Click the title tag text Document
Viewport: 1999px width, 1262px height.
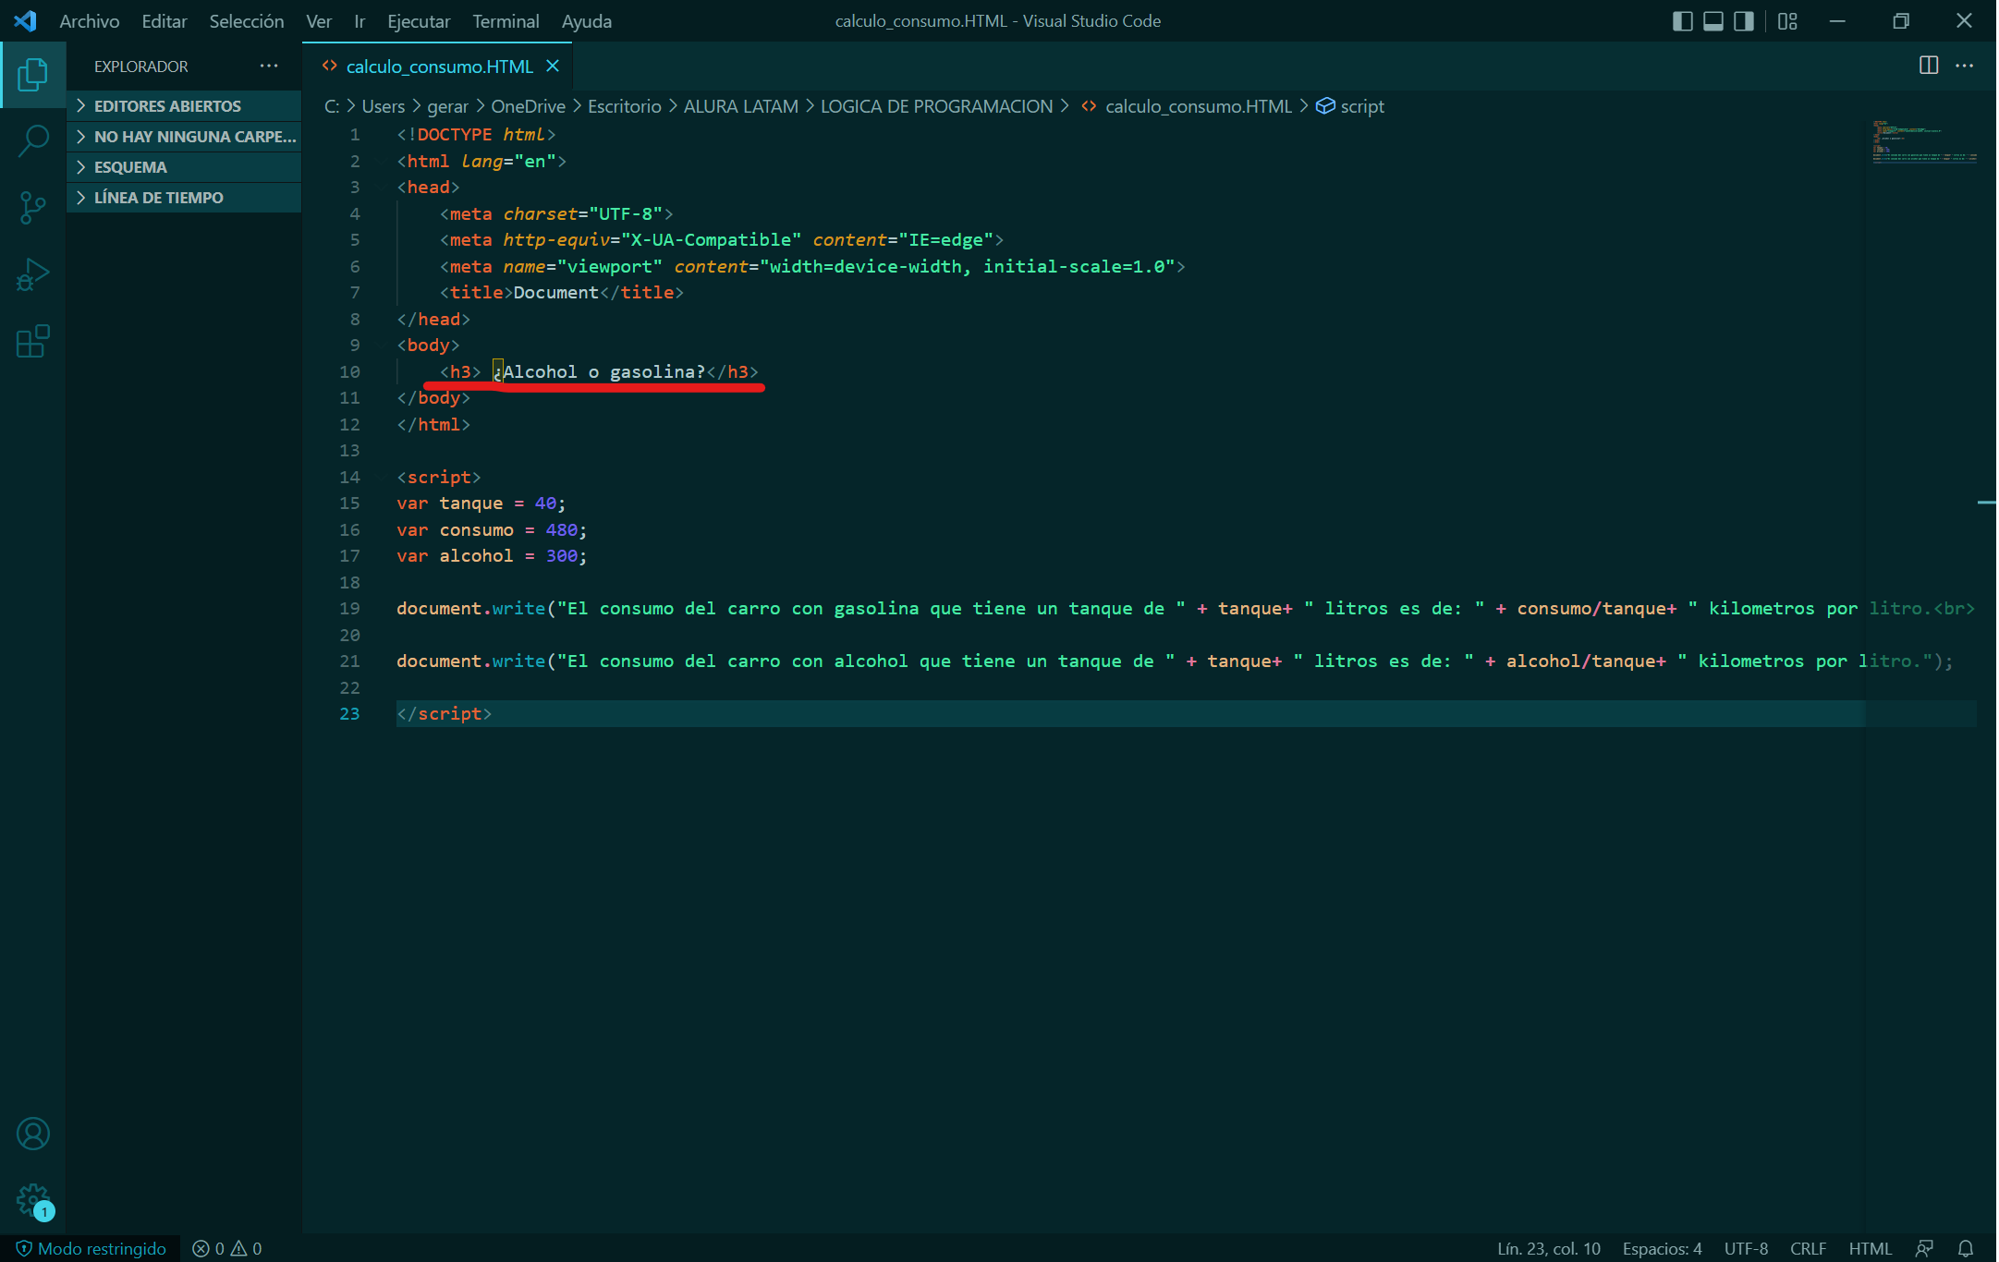click(555, 293)
